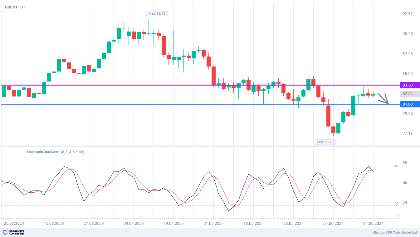Viewport: 420px width, 237px height.
Task: Click the 77.13 price axis label
Action: (408, 134)
